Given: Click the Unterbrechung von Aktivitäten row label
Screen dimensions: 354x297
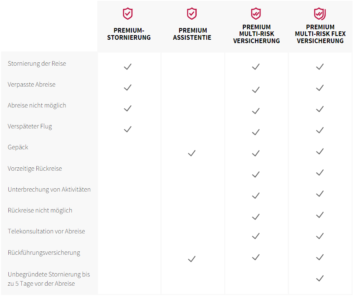Looking at the screenshot, I should (x=49, y=189).
